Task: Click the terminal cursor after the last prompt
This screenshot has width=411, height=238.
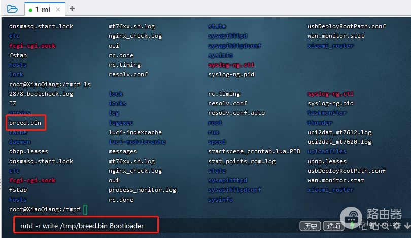Action: pyautogui.click(x=85, y=210)
